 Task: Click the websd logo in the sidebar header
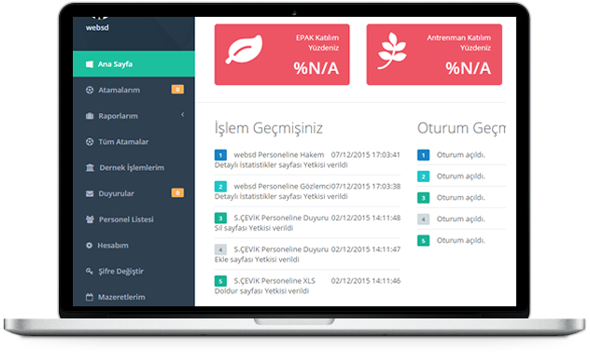coord(97,24)
